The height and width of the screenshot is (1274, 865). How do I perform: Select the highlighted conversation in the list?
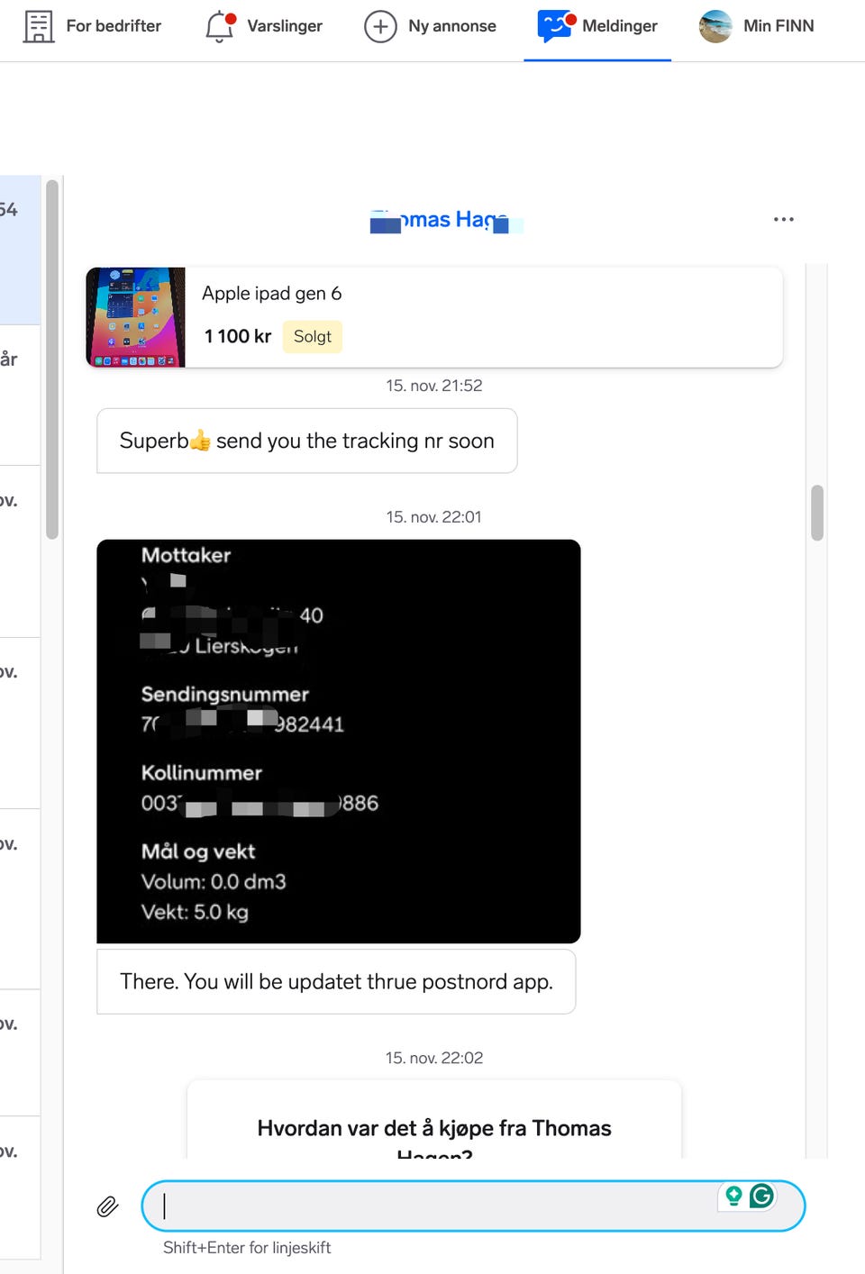pos(20,250)
